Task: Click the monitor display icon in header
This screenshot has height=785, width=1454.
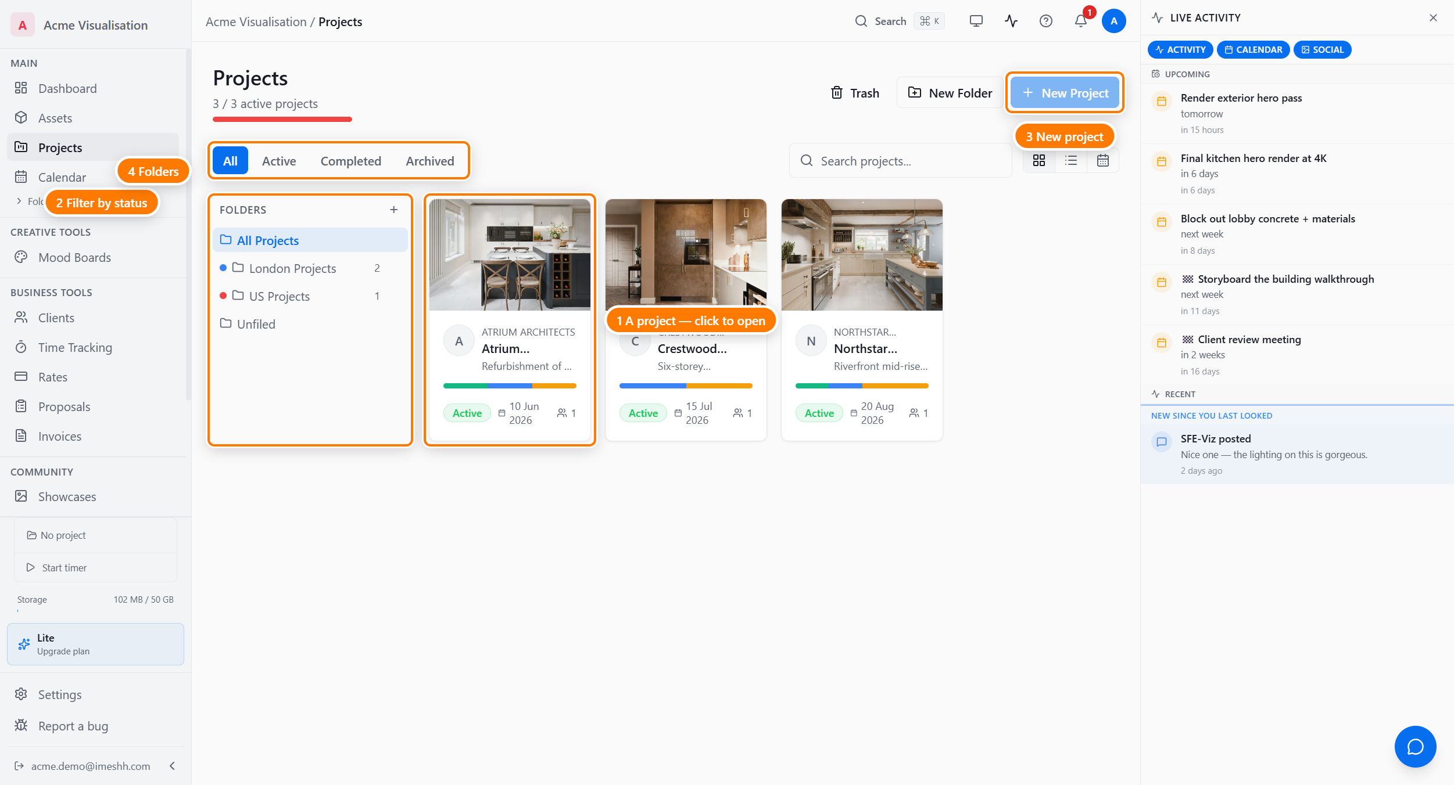Action: coord(976,21)
